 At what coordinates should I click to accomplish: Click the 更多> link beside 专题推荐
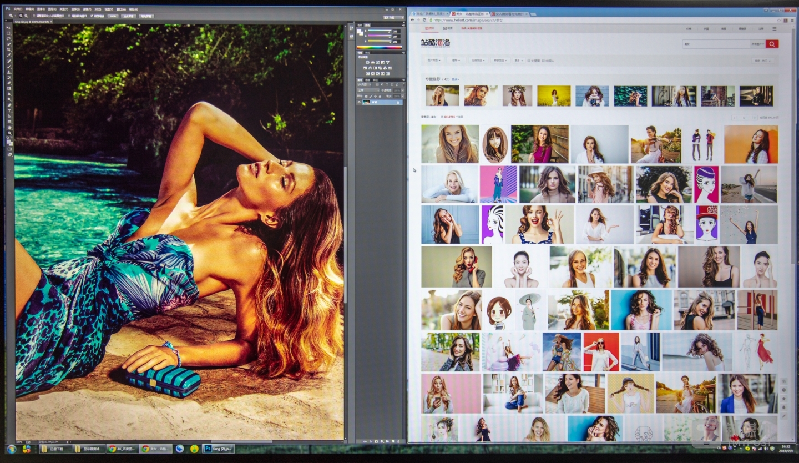[x=455, y=79]
